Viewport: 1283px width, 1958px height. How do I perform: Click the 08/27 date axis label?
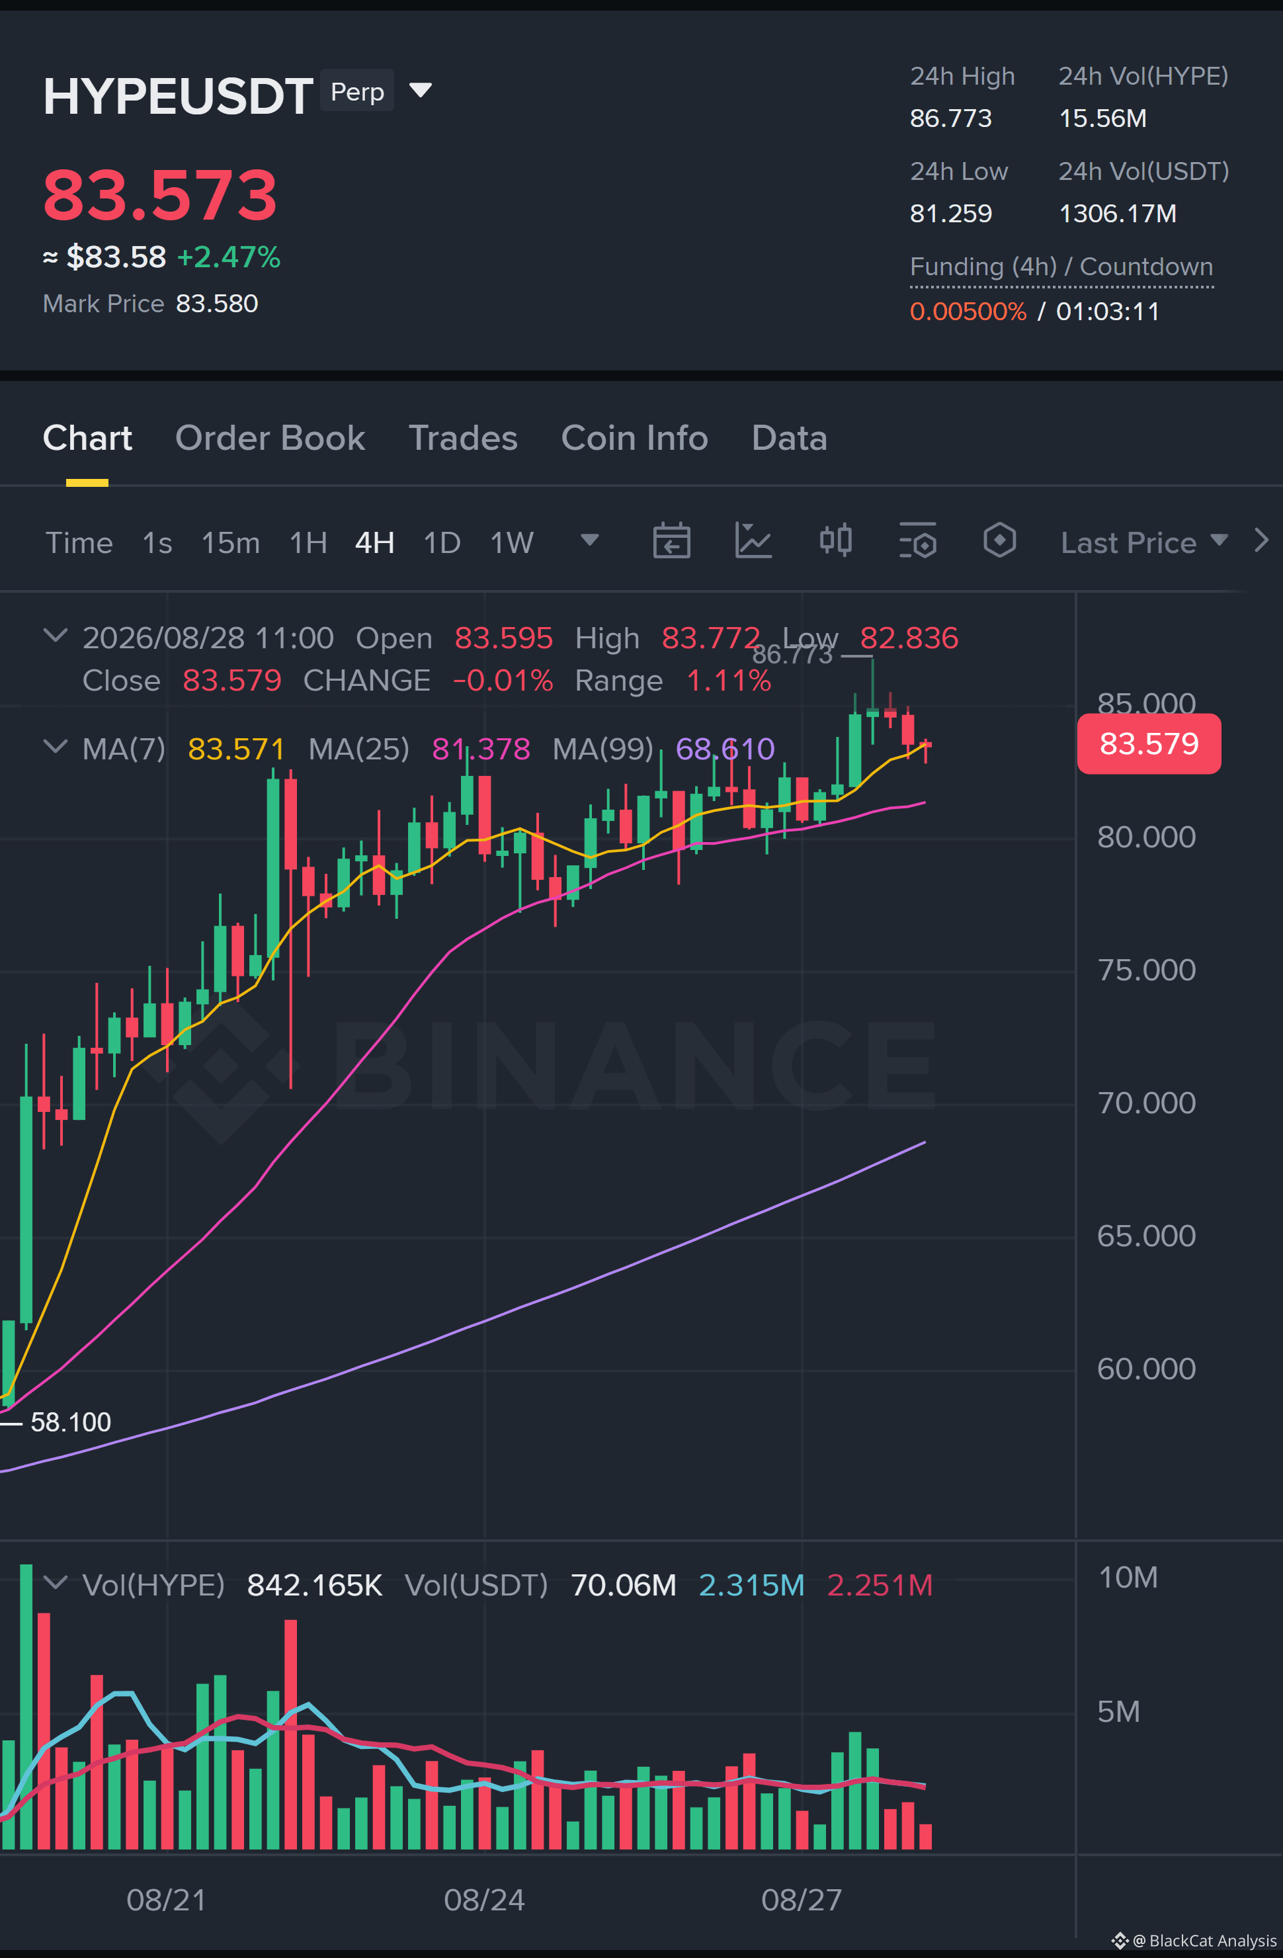(x=801, y=1900)
